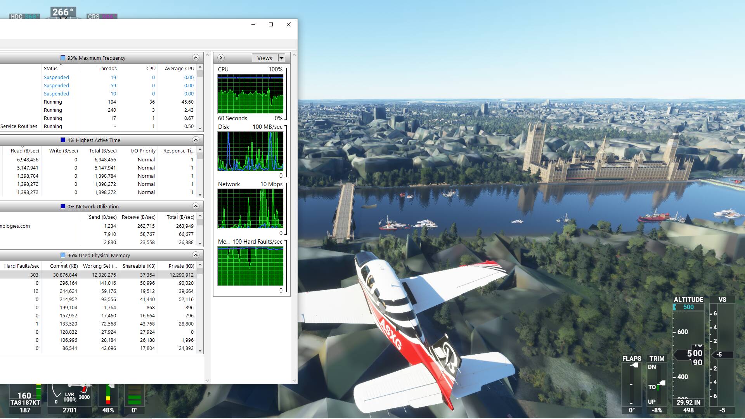Viewport: 745px width, 419px height.
Task: Select the first Suspended process with 19 threads
Action: pyautogui.click(x=98, y=77)
